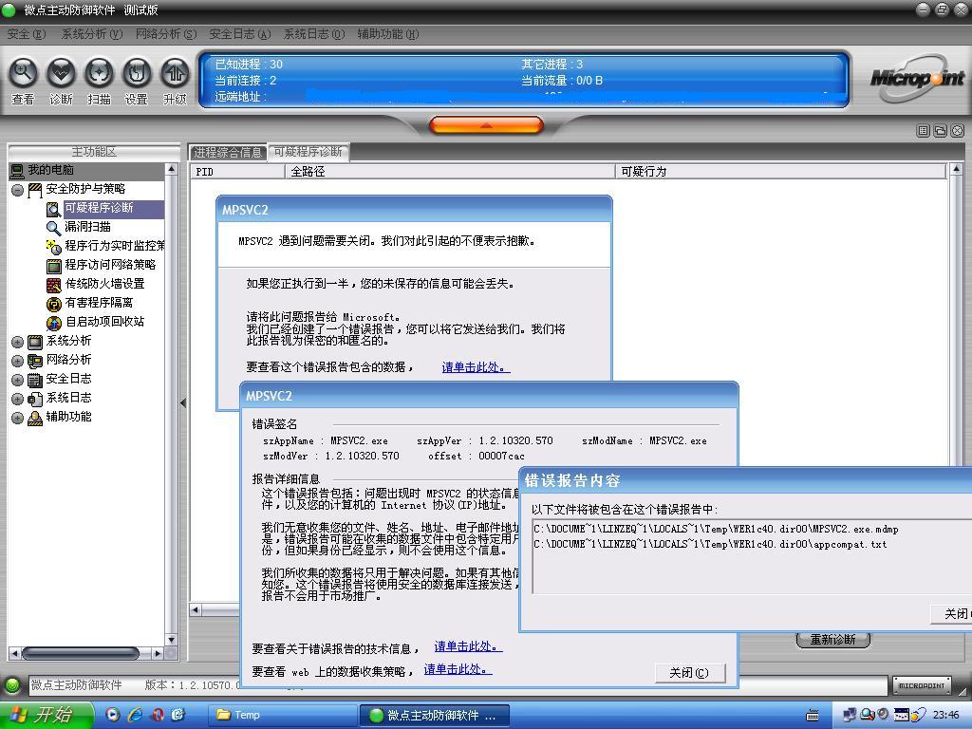Click the 升级 upgrade toolbar icon
Screen dimensions: 972x729
pyautogui.click(x=175, y=73)
